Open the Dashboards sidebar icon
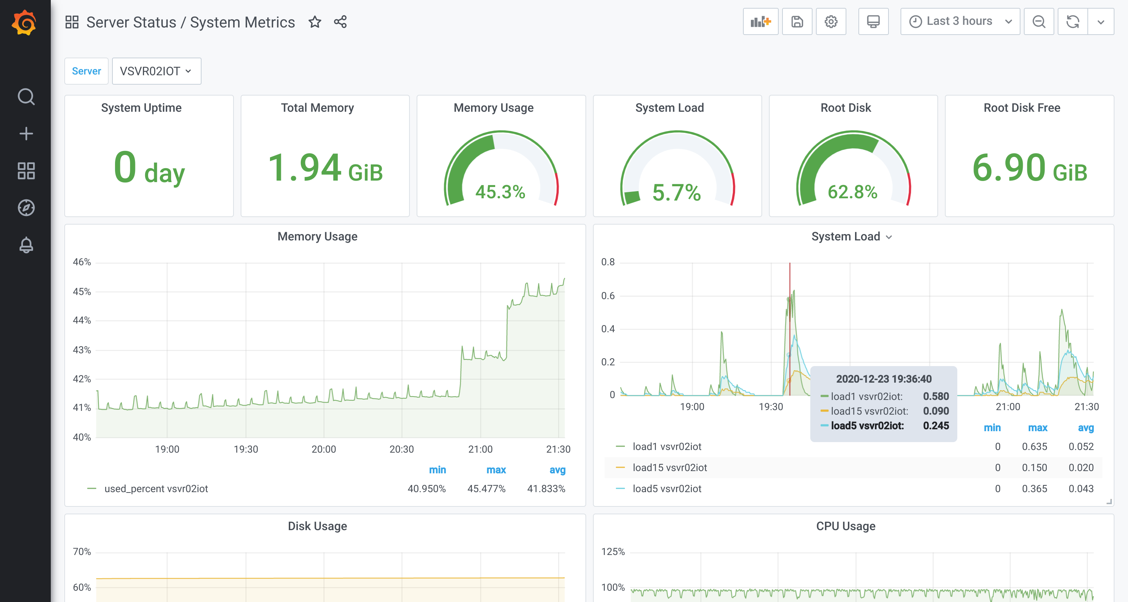1128x602 pixels. [x=26, y=171]
